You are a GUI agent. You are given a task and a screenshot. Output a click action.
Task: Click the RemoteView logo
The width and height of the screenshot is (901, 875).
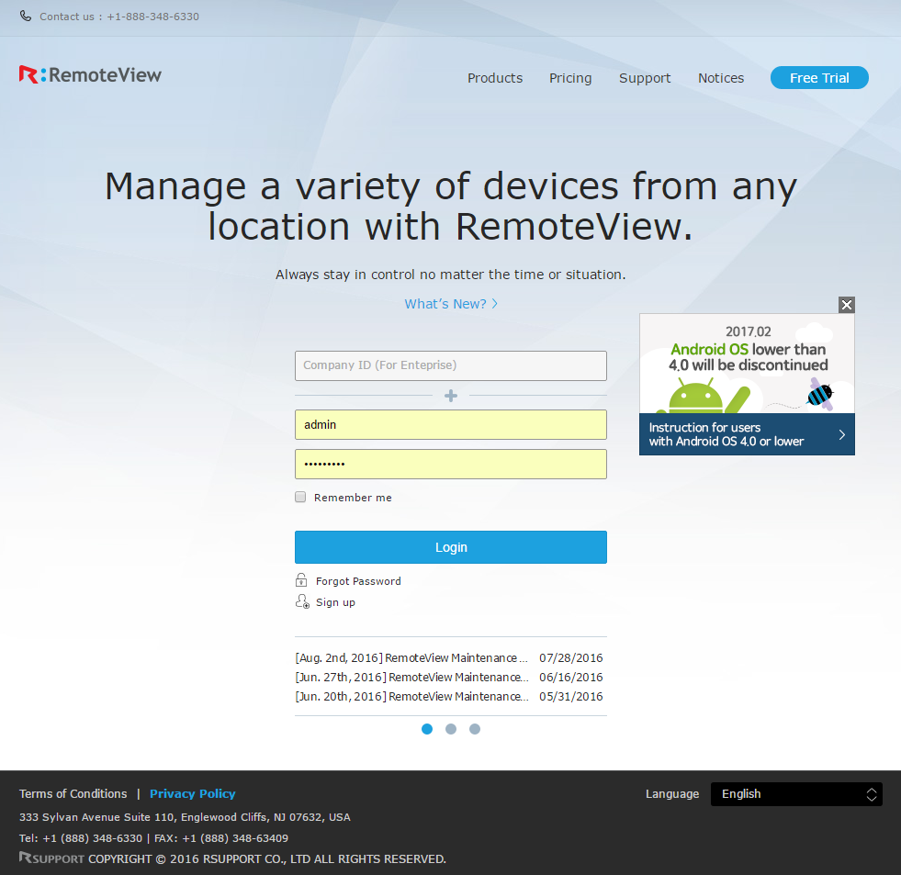(90, 74)
